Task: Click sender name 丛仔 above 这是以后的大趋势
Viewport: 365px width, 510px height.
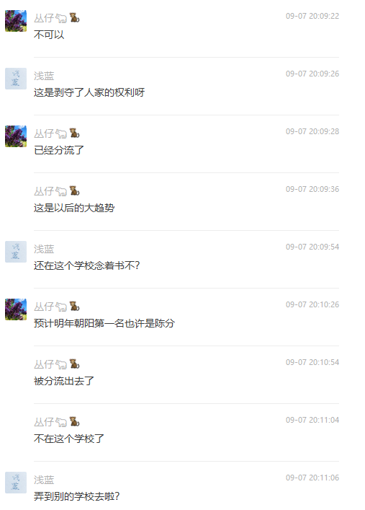Action: click(44, 191)
